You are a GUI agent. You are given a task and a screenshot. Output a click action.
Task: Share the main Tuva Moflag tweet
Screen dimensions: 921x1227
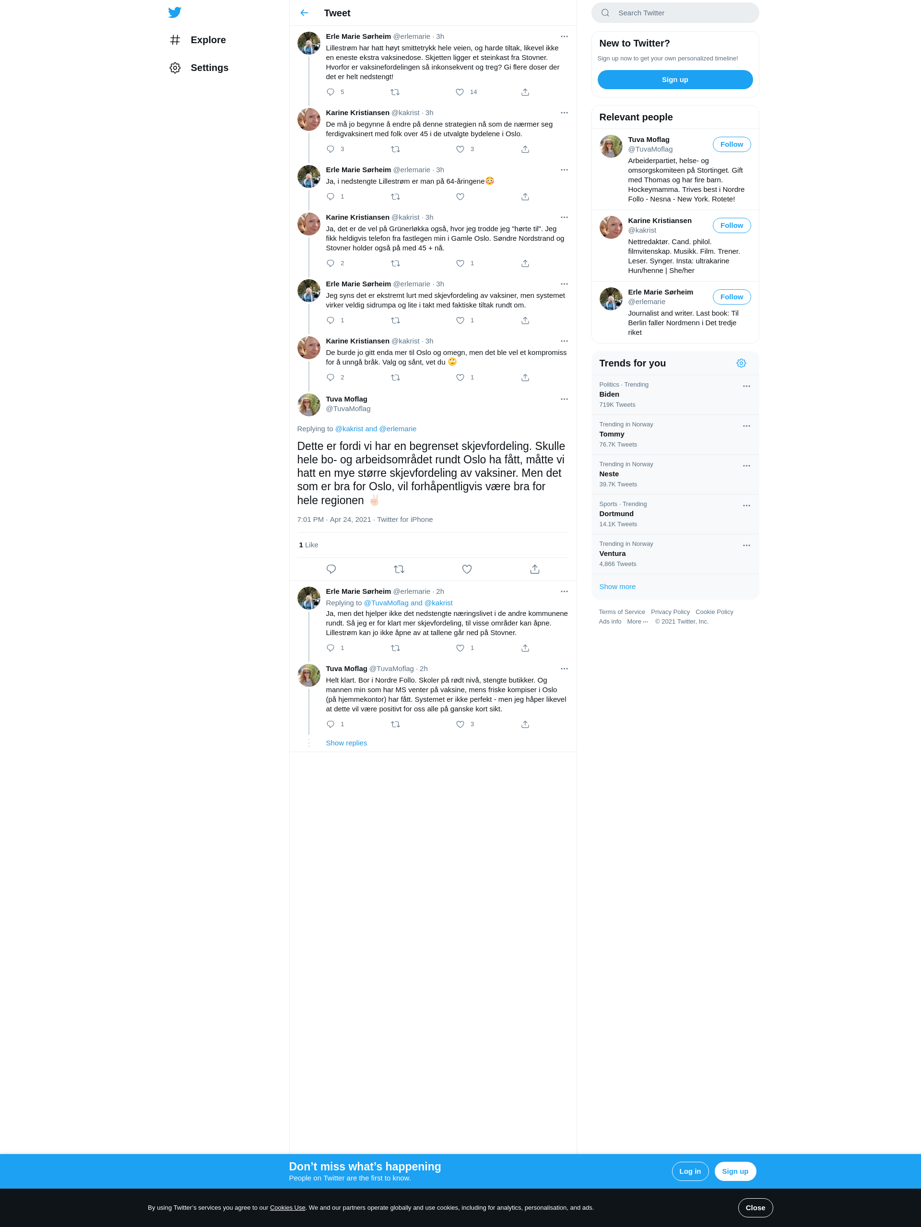pos(535,569)
